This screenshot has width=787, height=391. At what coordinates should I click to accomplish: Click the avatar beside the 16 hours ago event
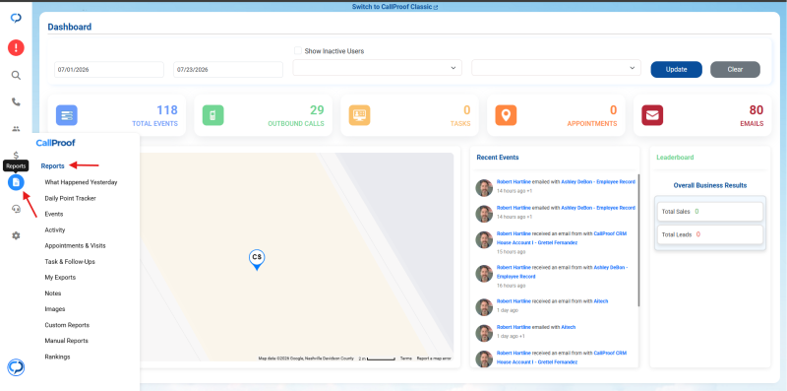point(484,274)
